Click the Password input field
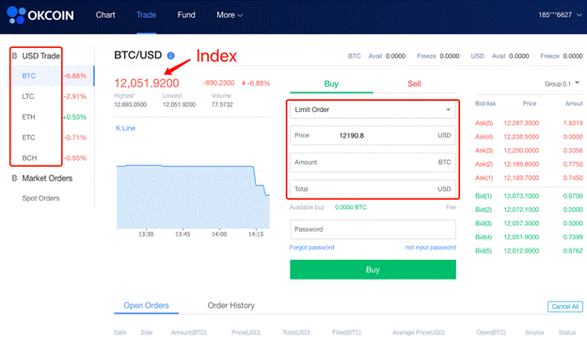Viewport: 587px width, 340px height. click(373, 230)
